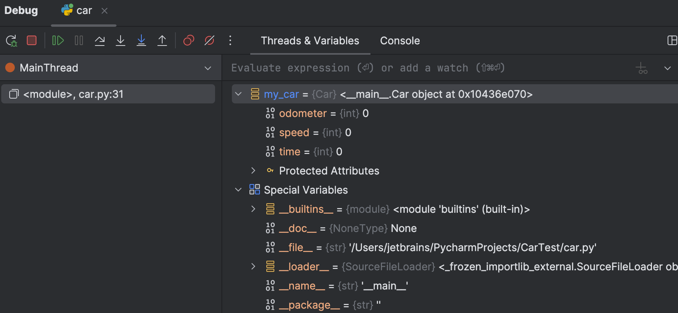This screenshot has width=678, height=313.
Task: Resume program execution
Action: tap(58, 40)
